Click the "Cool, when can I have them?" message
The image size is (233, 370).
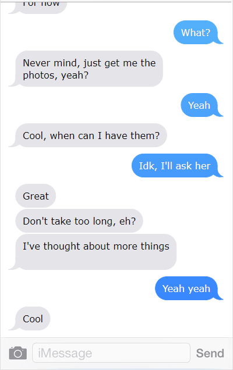91,135
